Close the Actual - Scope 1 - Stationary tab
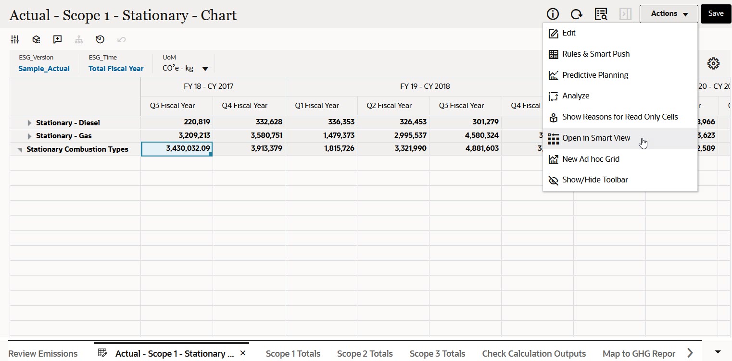This screenshot has height=361, width=732. [x=243, y=353]
